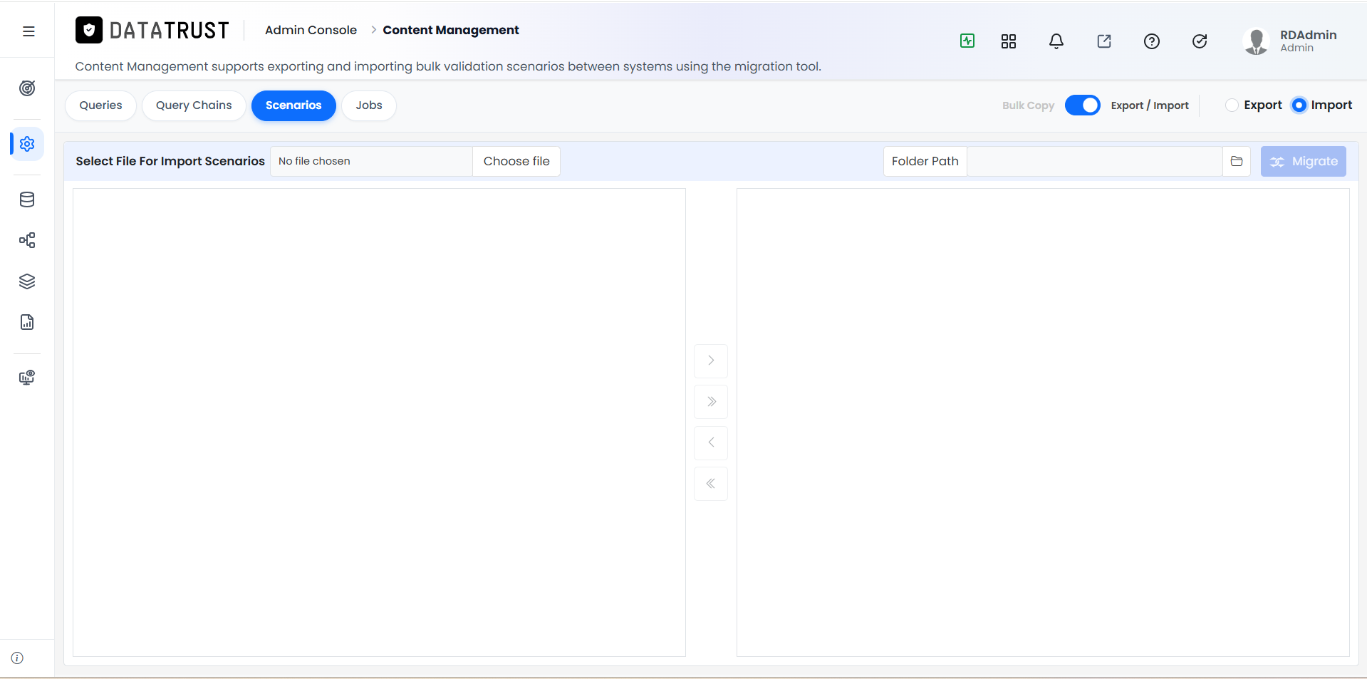
Task: Click the RDAdmin username label
Action: coord(1308,35)
